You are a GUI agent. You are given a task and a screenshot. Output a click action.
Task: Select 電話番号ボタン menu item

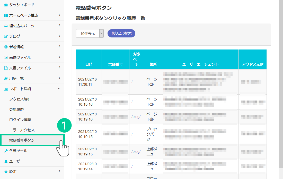pos(22,140)
